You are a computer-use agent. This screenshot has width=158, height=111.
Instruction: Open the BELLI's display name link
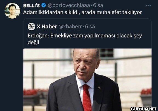click(x=31, y=5)
